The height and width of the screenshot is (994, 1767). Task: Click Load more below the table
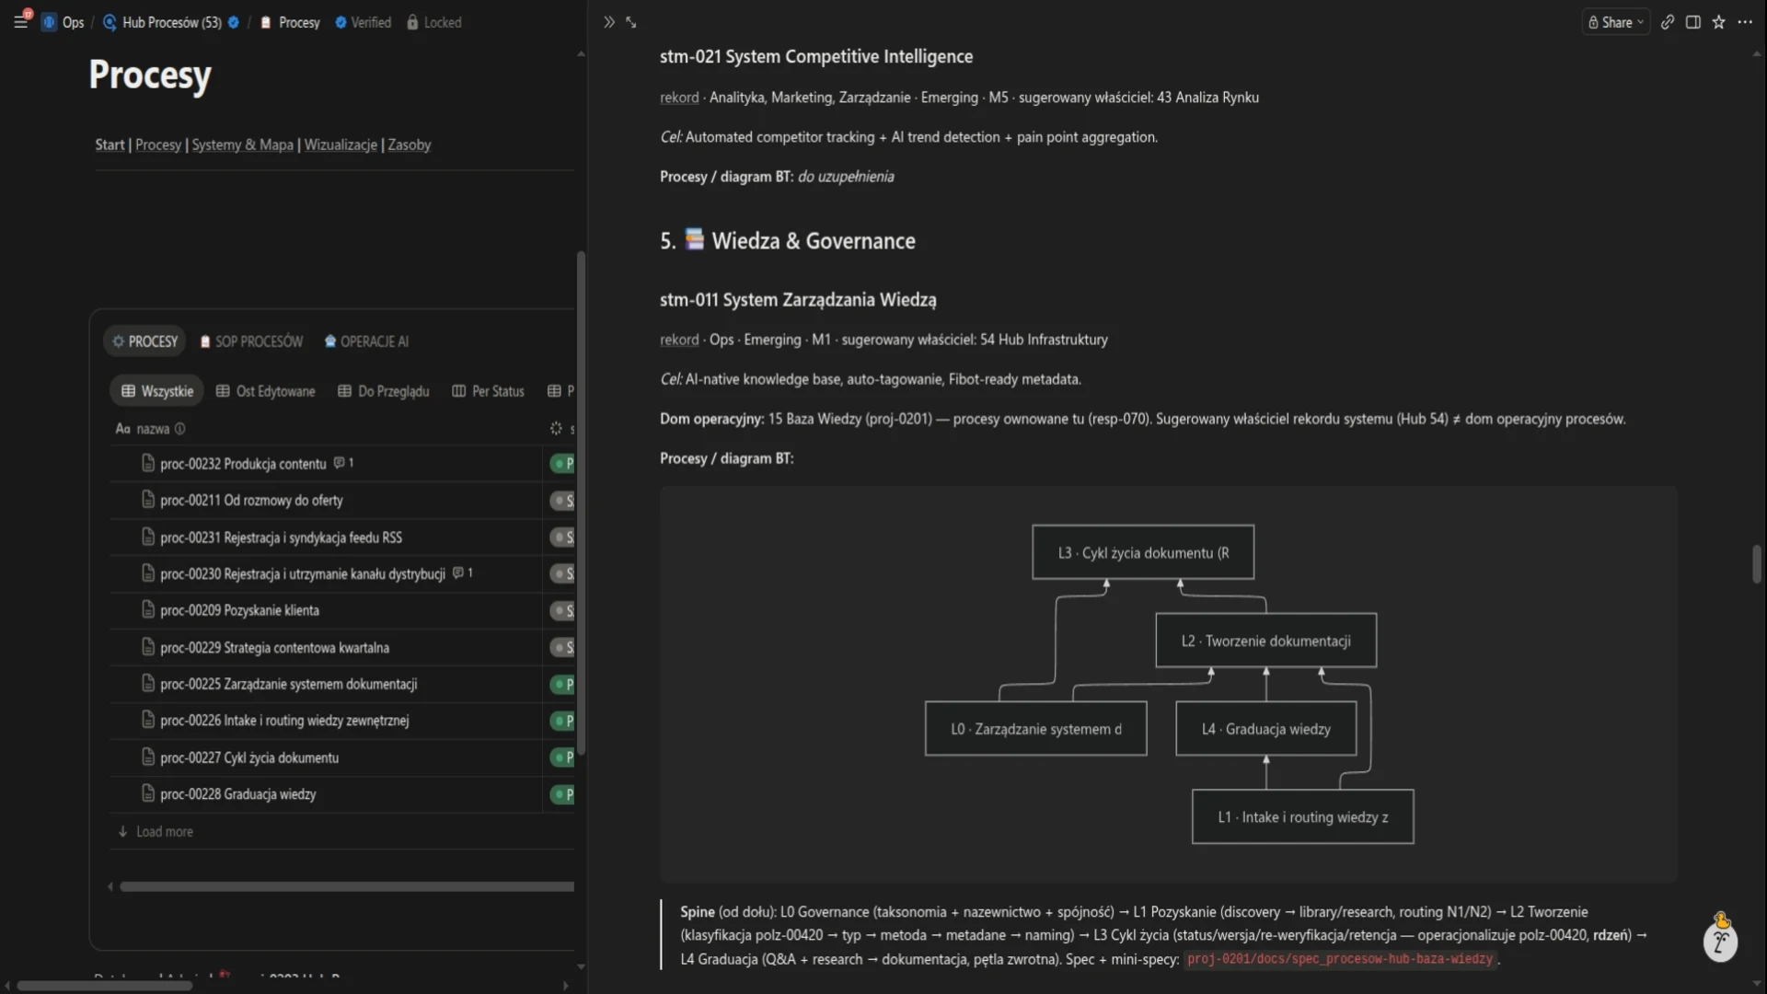click(x=156, y=832)
